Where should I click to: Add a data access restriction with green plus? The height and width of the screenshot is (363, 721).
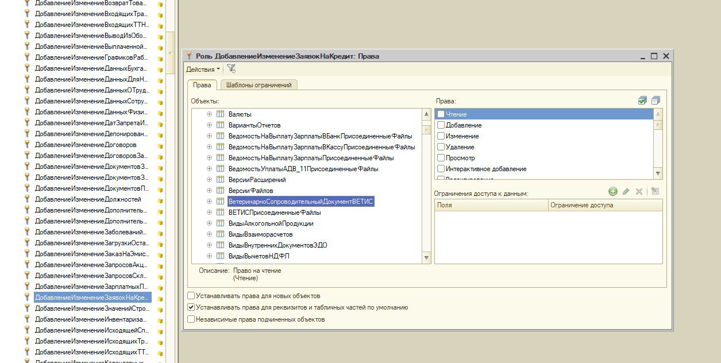612,191
